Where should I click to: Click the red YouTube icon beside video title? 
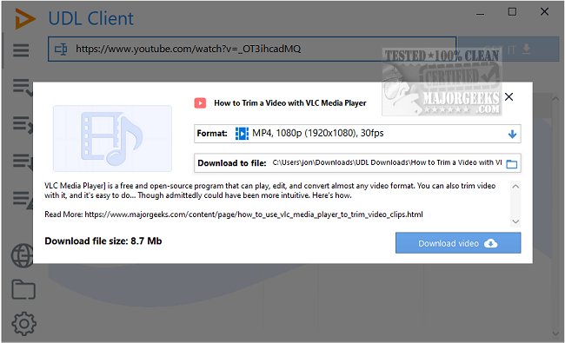pyautogui.click(x=200, y=103)
